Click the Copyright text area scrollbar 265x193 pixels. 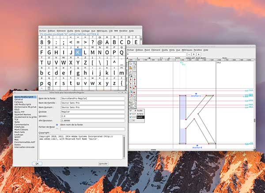click(124, 147)
